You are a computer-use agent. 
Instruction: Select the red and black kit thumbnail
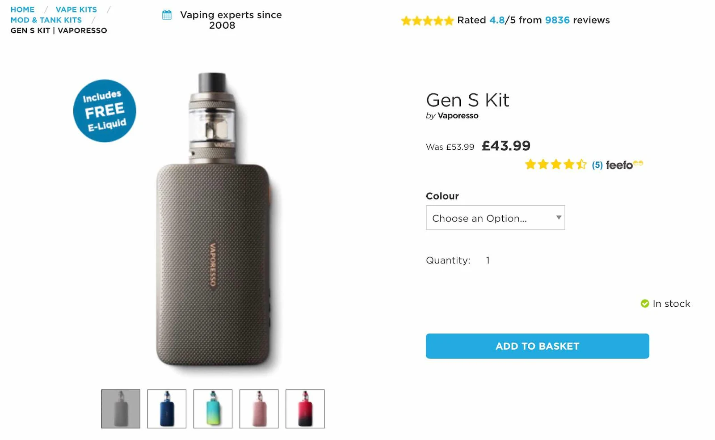305,409
